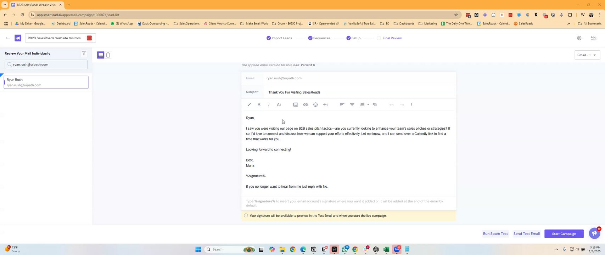Close the RB2B SalesRoads tab
Screen dimensions: 605x255
click(60, 5)
